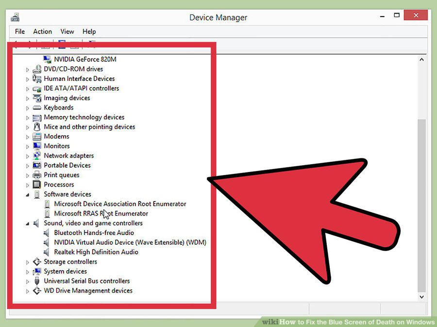Click the Universal Serial Bus controllers icon
437x327 pixels.
[37, 281]
